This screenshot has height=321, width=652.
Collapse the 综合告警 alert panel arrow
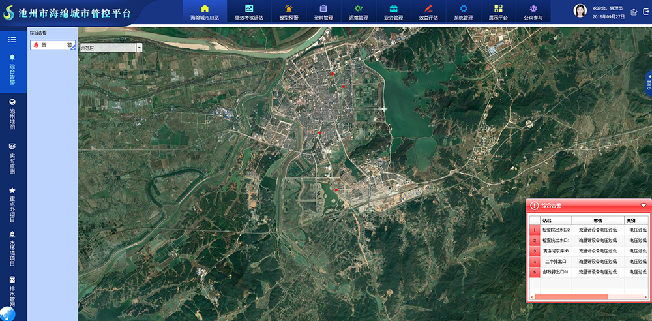tap(644, 206)
